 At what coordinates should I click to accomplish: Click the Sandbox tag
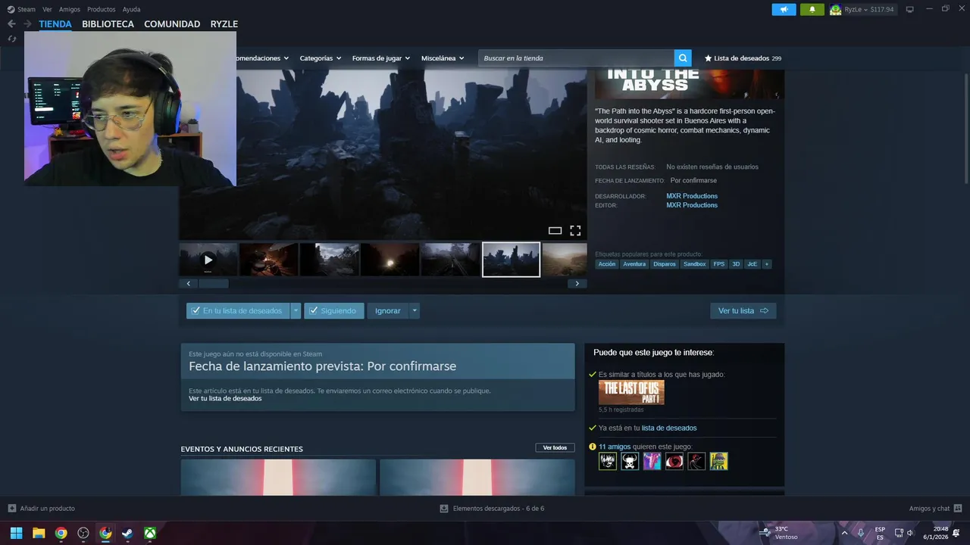coord(695,264)
